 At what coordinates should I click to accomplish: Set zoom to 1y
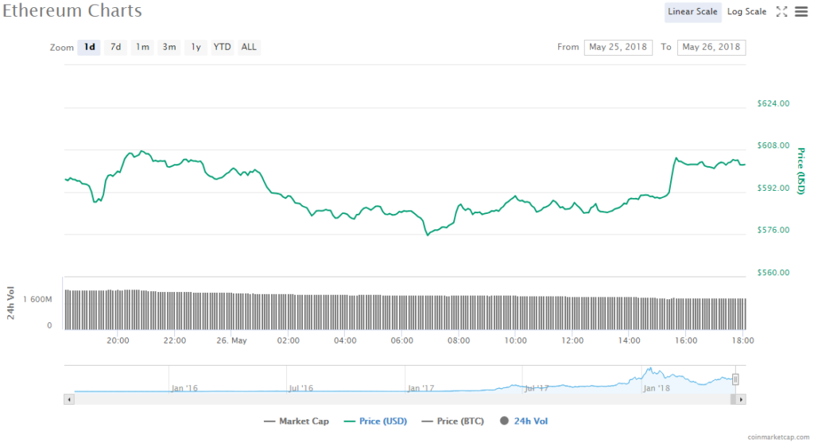(196, 47)
